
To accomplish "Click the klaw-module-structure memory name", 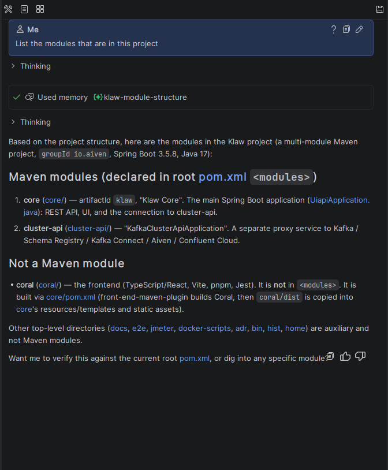I will click(145, 97).
